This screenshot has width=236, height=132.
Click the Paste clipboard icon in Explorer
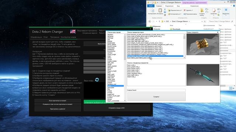tap(160, 11)
